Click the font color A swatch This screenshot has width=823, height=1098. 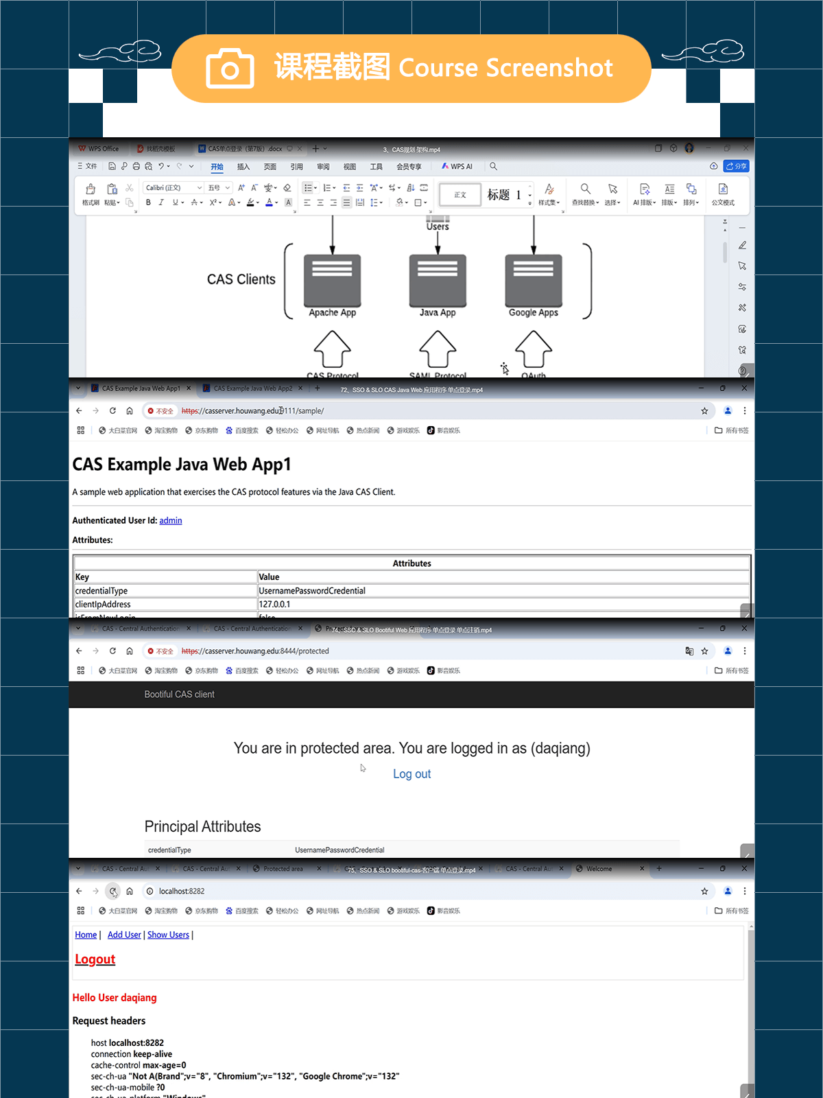[x=269, y=202]
